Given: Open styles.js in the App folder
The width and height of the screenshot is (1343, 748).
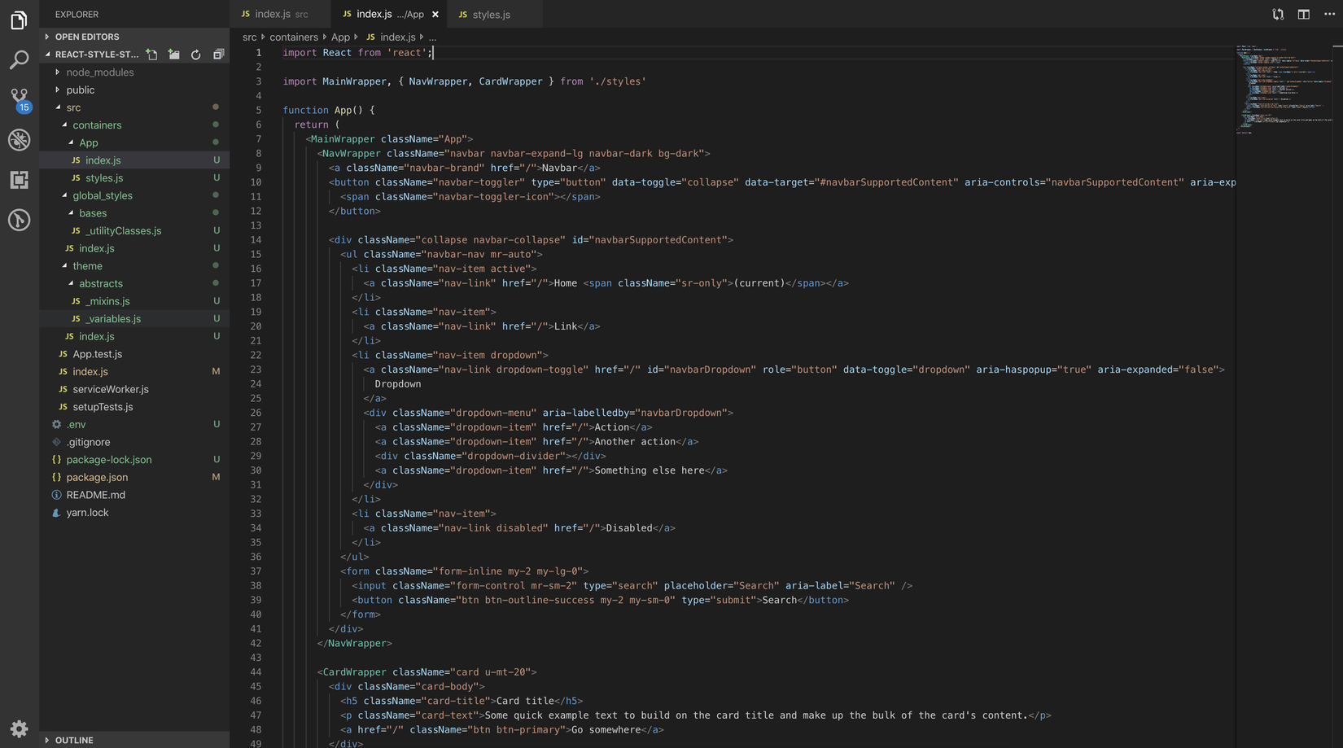Looking at the screenshot, I should 104,178.
